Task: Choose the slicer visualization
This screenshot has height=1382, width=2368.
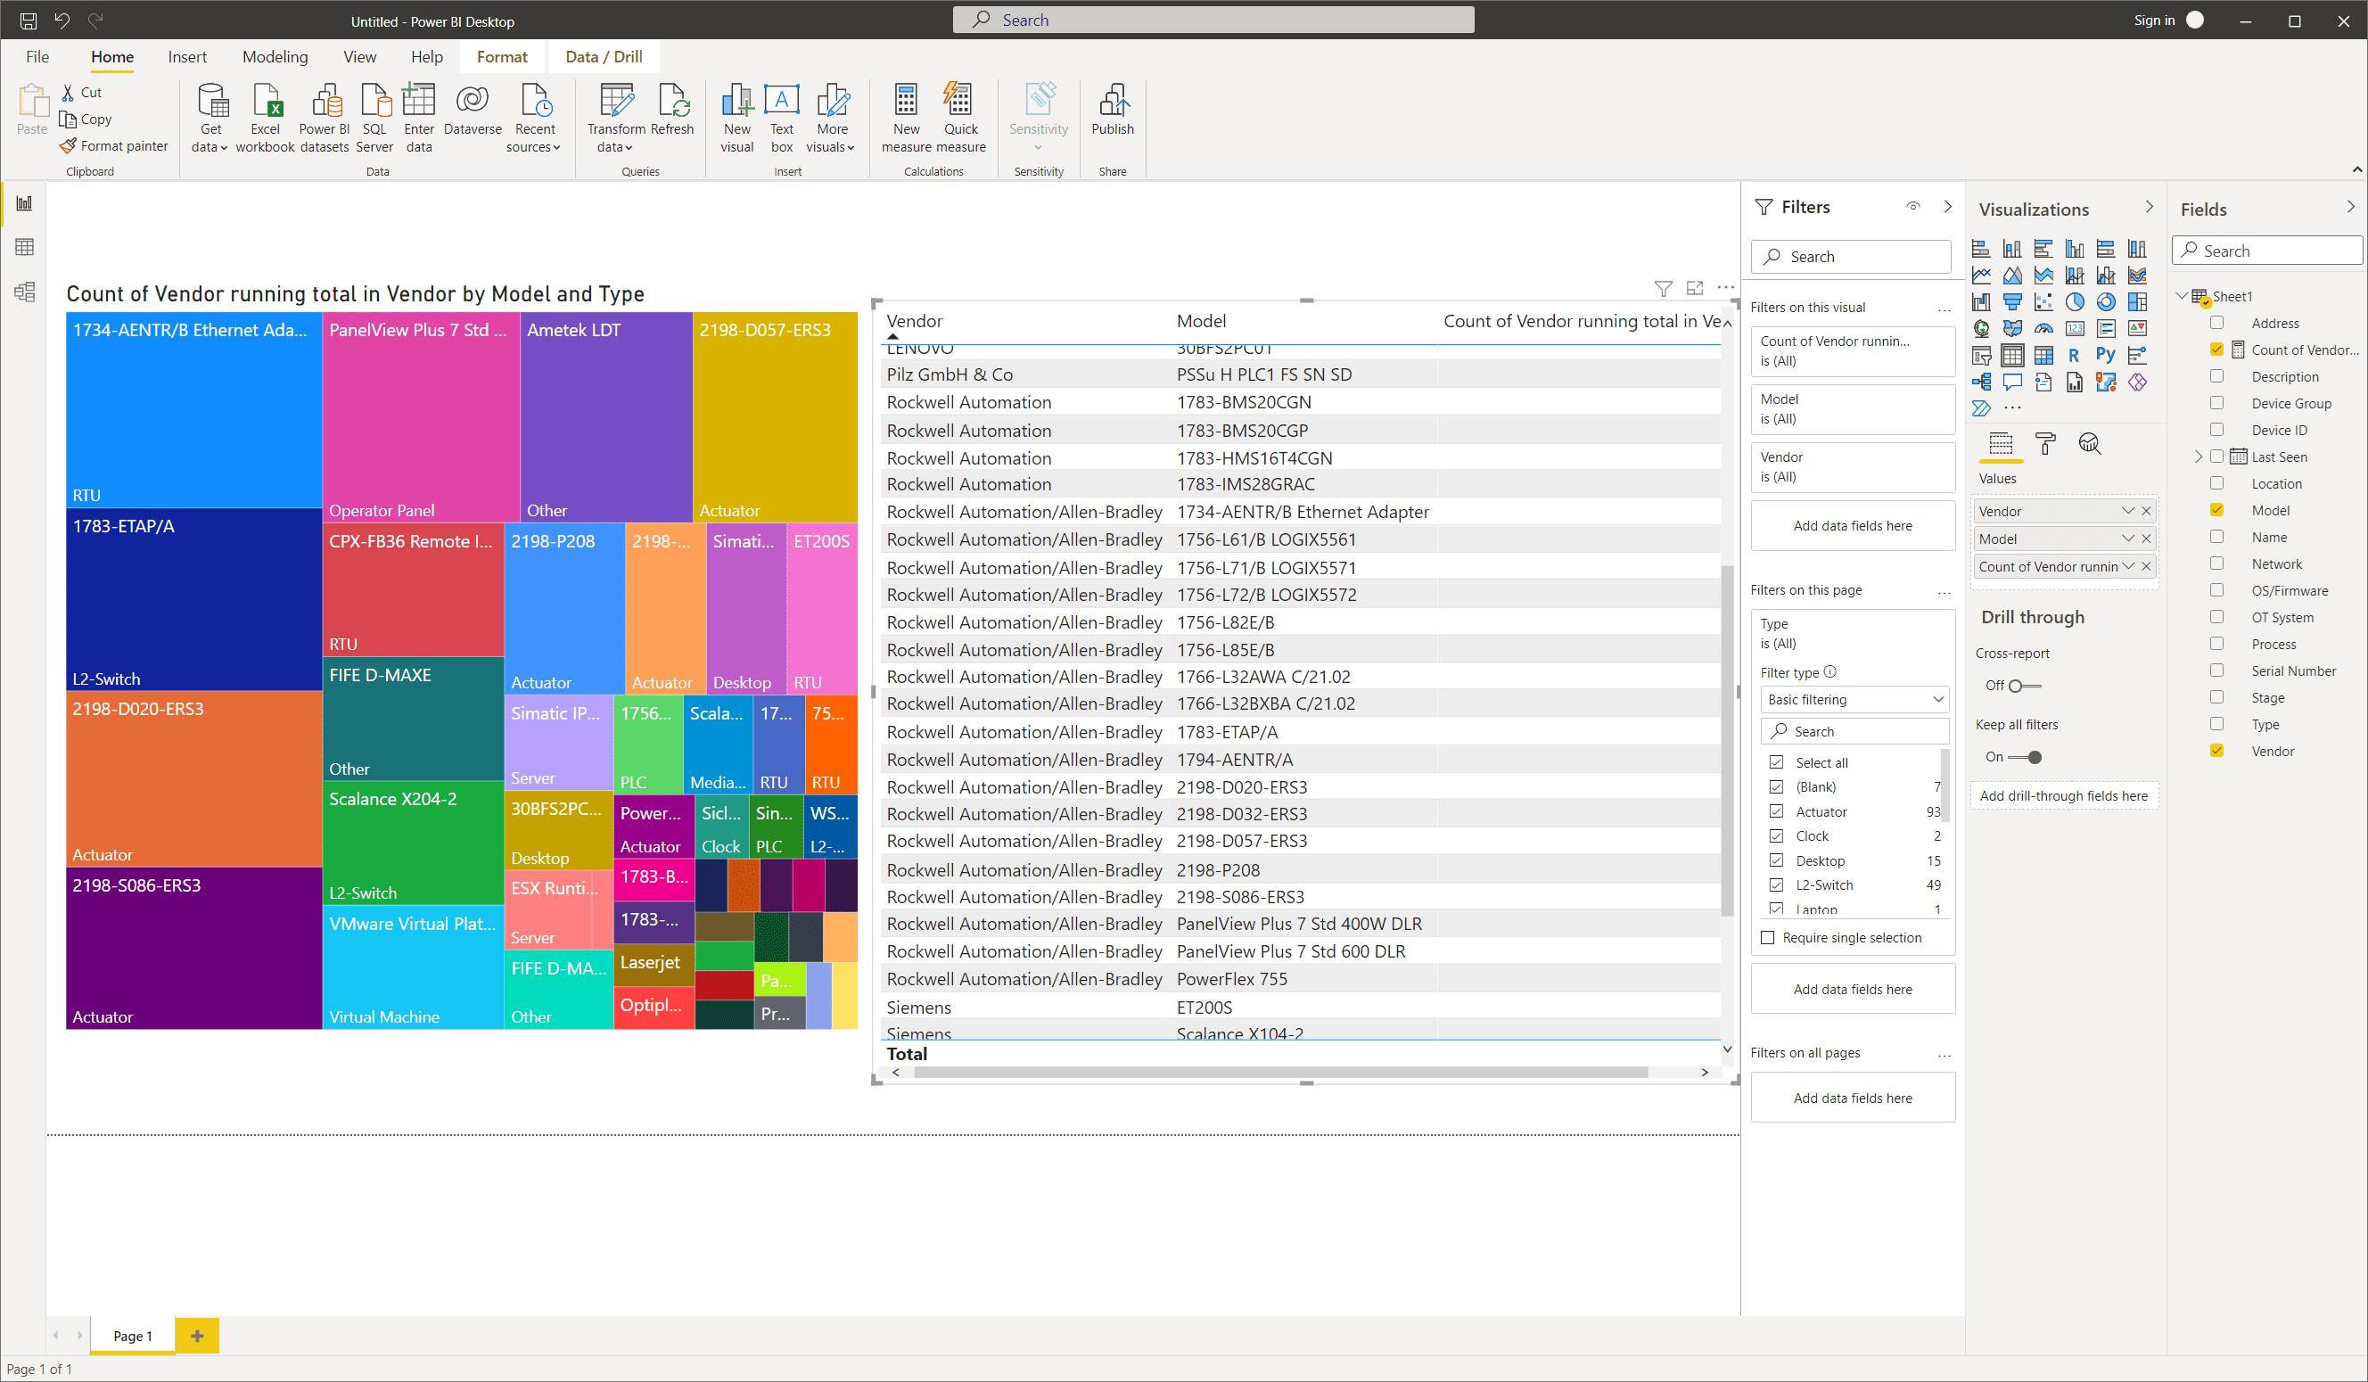Action: (x=1981, y=355)
